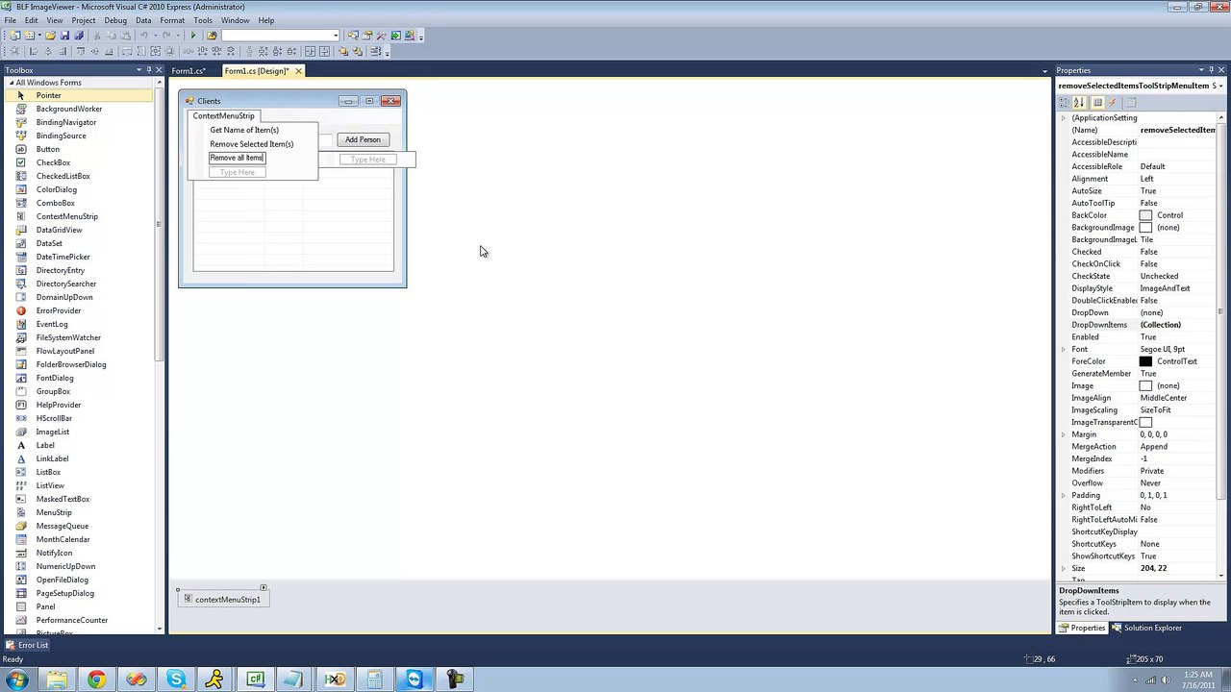Click the Enabled property value True
Screen dimensions: 1231x692
[x=1177, y=337]
